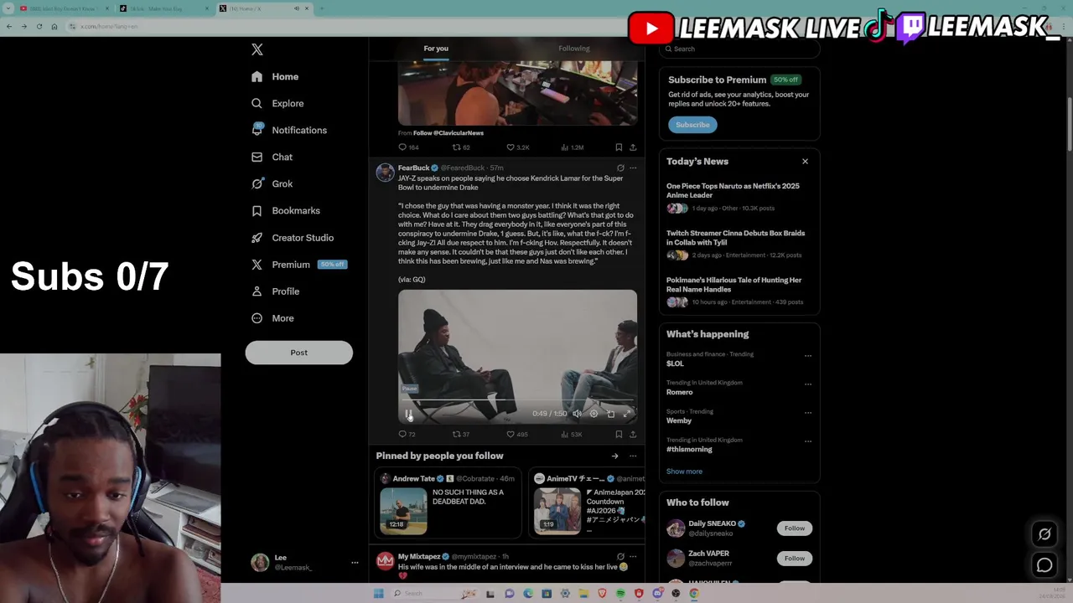This screenshot has width=1073, height=603.
Task: Open more options on FearBuck post
Action: point(633,167)
